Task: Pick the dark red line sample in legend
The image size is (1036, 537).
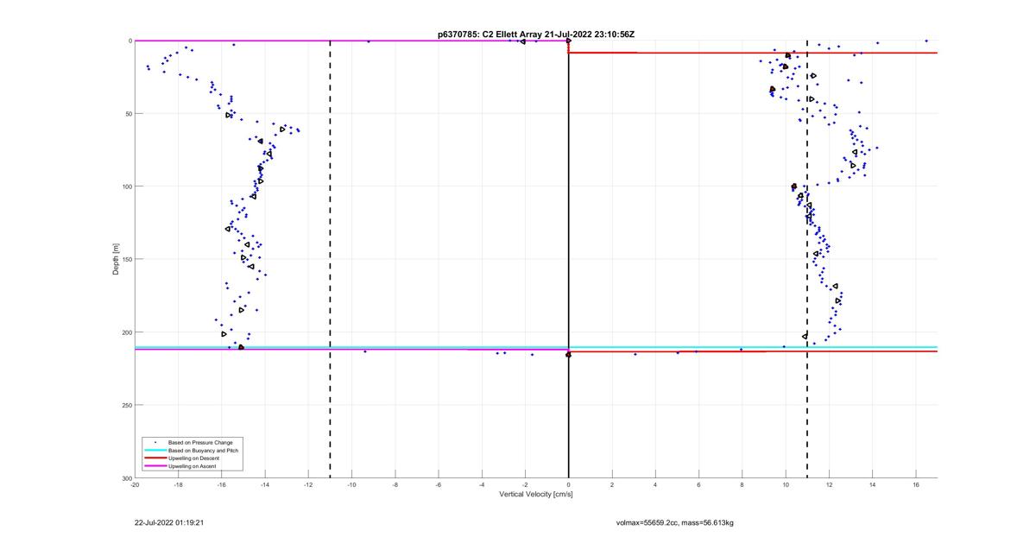Action: click(155, 458)
